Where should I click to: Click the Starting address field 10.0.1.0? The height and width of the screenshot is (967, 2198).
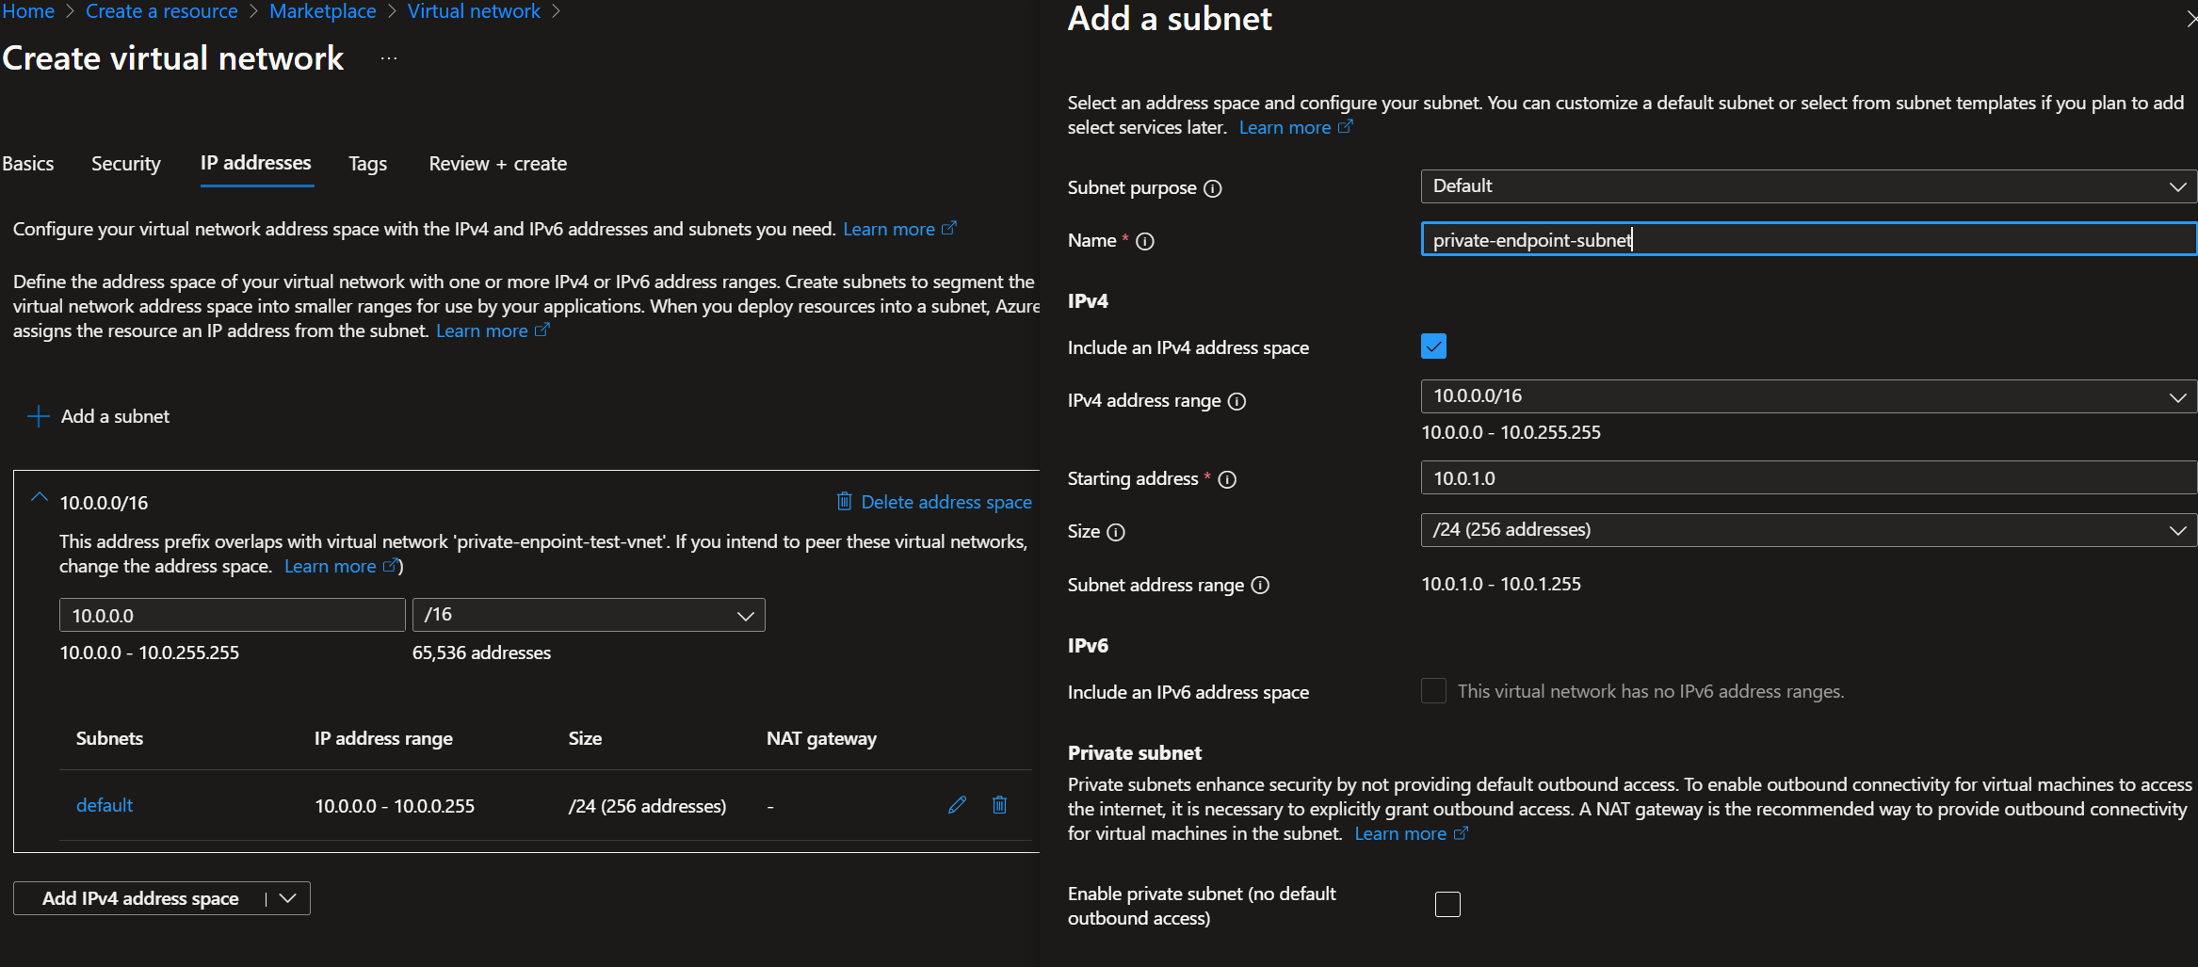point(1808,478)
